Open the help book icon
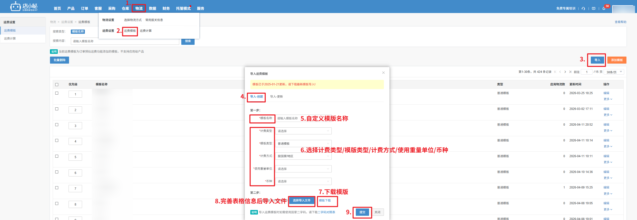This screenshot has width=637, height=220. (x=594, y=9)
